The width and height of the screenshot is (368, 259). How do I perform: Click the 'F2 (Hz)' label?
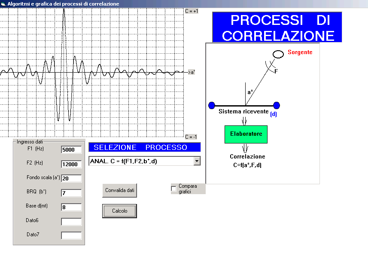click(x=35, y=163)
